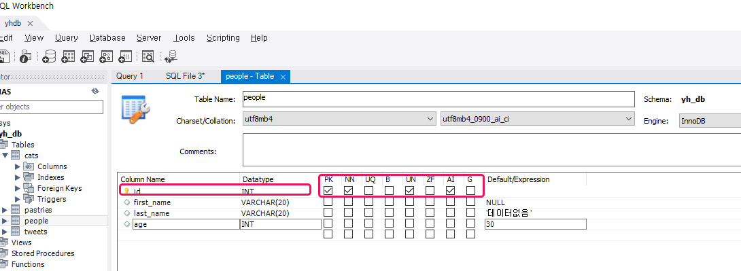Image resolution: width=741 pixels, height=271 pixels.
Task: Click the Comments text box
Action: click(492, 149)
